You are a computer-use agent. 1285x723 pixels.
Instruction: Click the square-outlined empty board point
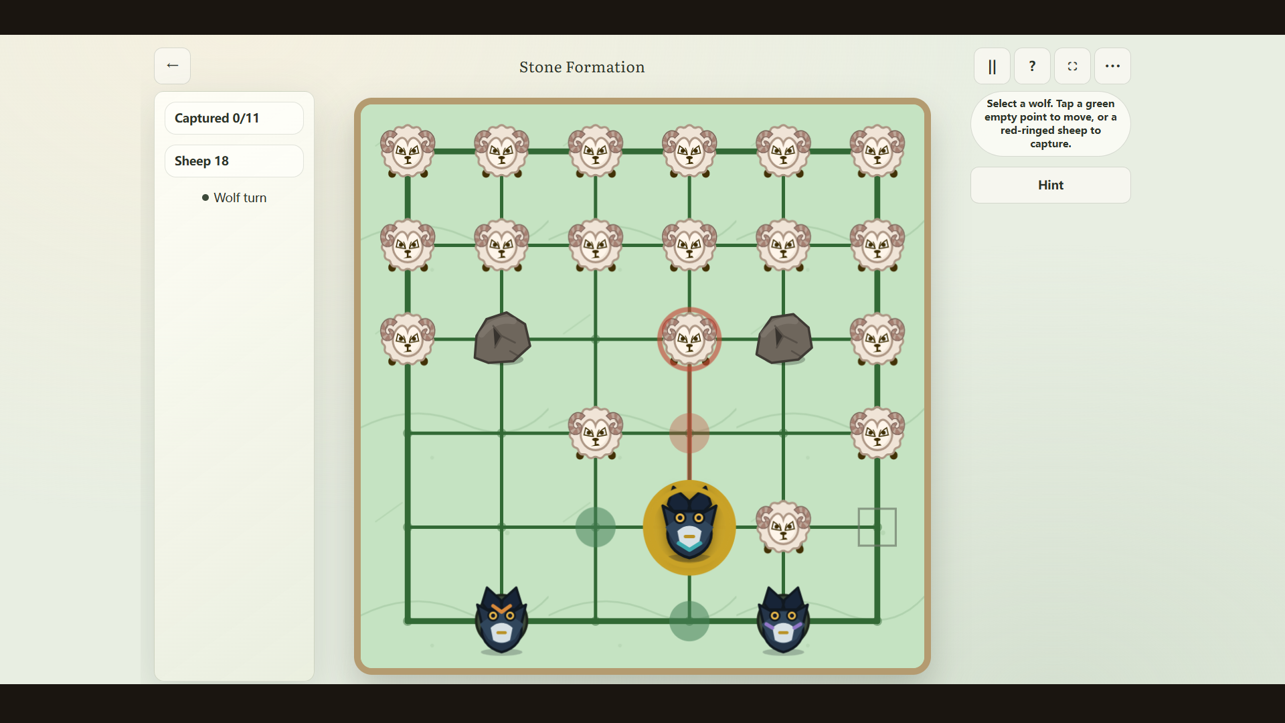[x=877, y=528]
